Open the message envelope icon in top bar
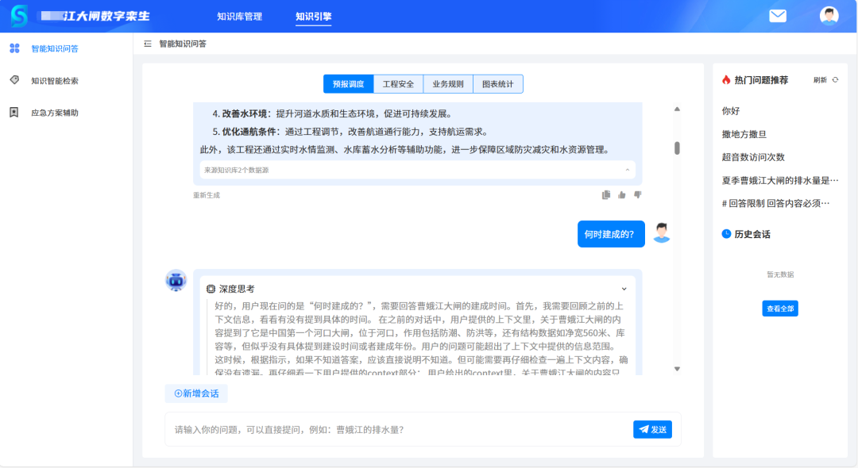The image size is (858, 468). tap(777, 15)
